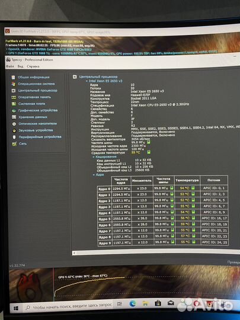Click the 3054 об/мин fan speed value
The image size is (240, 320).
click(140, 139)
